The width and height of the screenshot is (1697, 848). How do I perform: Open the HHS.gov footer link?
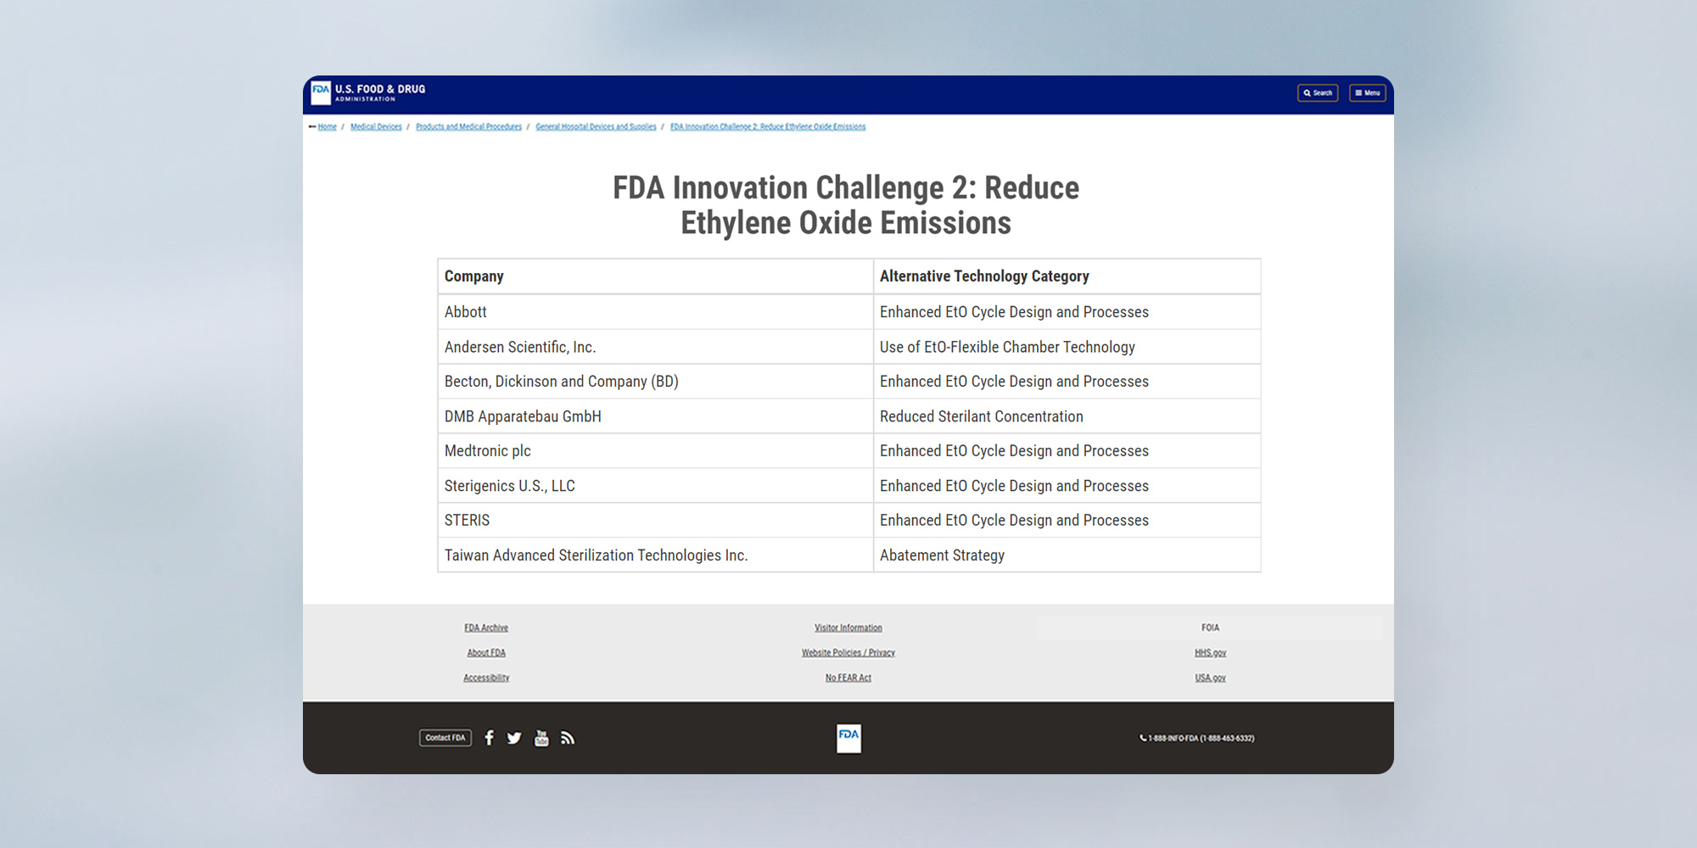click(1210, 652)
